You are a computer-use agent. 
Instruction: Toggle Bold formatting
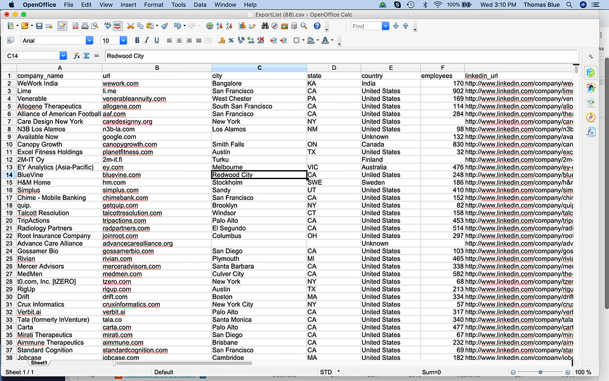137,40
